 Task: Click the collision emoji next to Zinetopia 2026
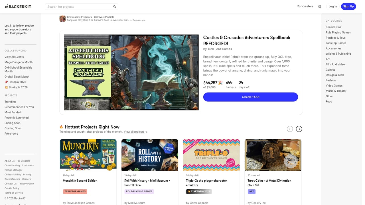point(6,87)
